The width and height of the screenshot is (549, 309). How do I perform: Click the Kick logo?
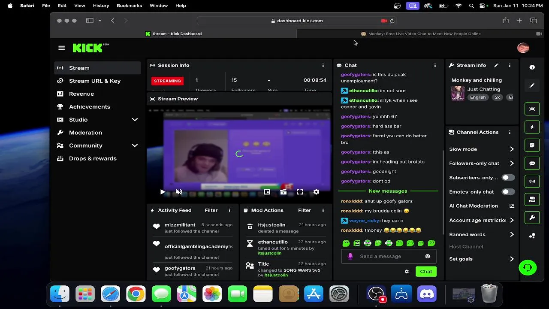point(90,48)
